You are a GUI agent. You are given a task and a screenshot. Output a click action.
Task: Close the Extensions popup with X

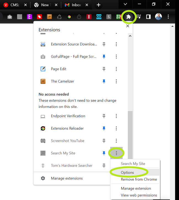tap(128, 26)
